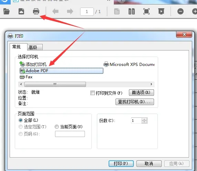Click printer list left scroll arrow
This screenshot has height=171, width=197.
(x=21, y=84)
